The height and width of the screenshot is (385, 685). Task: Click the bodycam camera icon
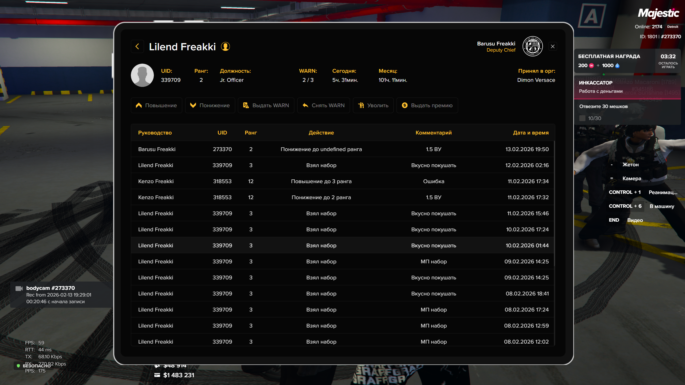coord(19,288)
